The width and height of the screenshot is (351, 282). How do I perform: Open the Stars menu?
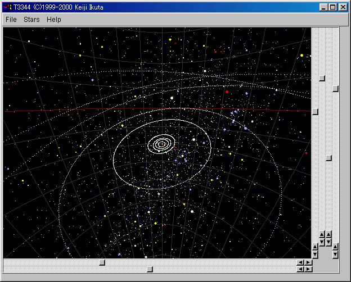point(31,20)
